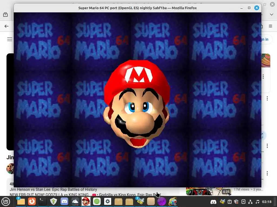Click the cloud app icon in taskbar

coord(75,201)
